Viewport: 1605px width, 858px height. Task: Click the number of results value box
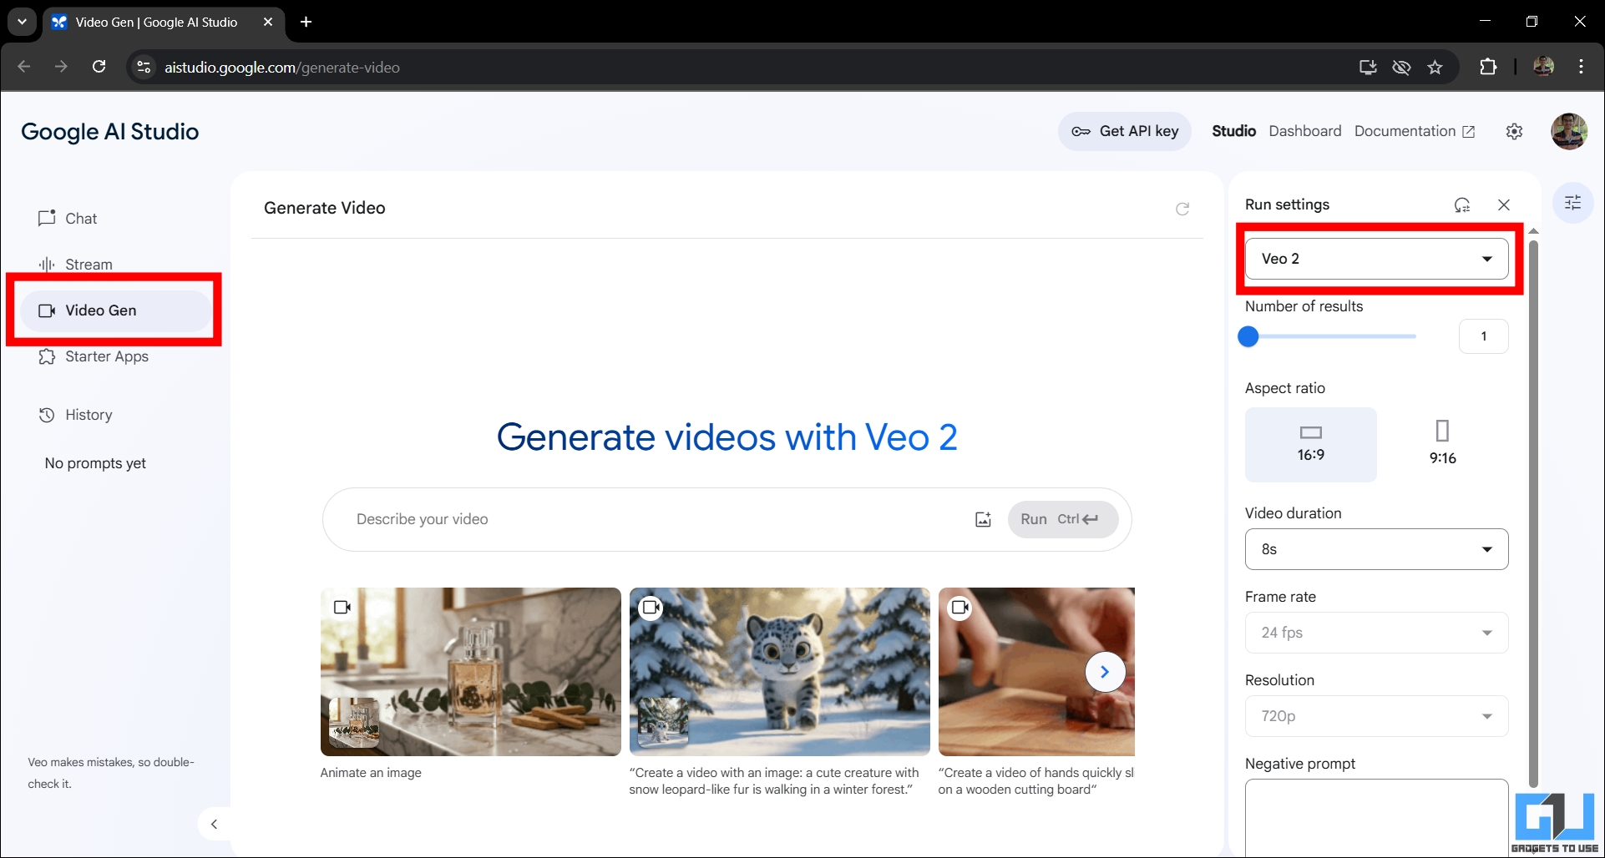pos(1483,336)
